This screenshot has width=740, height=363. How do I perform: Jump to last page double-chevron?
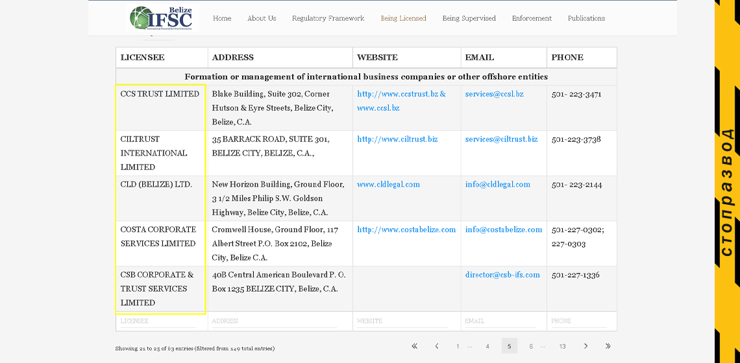tap(608, 346)
